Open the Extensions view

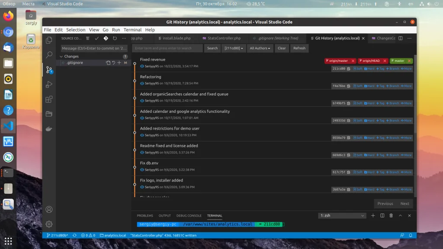(x=49, y=99)
